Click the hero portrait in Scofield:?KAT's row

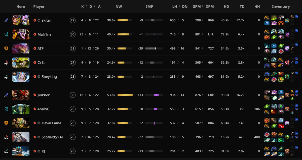pyautogui.click(x=21, y=137)
